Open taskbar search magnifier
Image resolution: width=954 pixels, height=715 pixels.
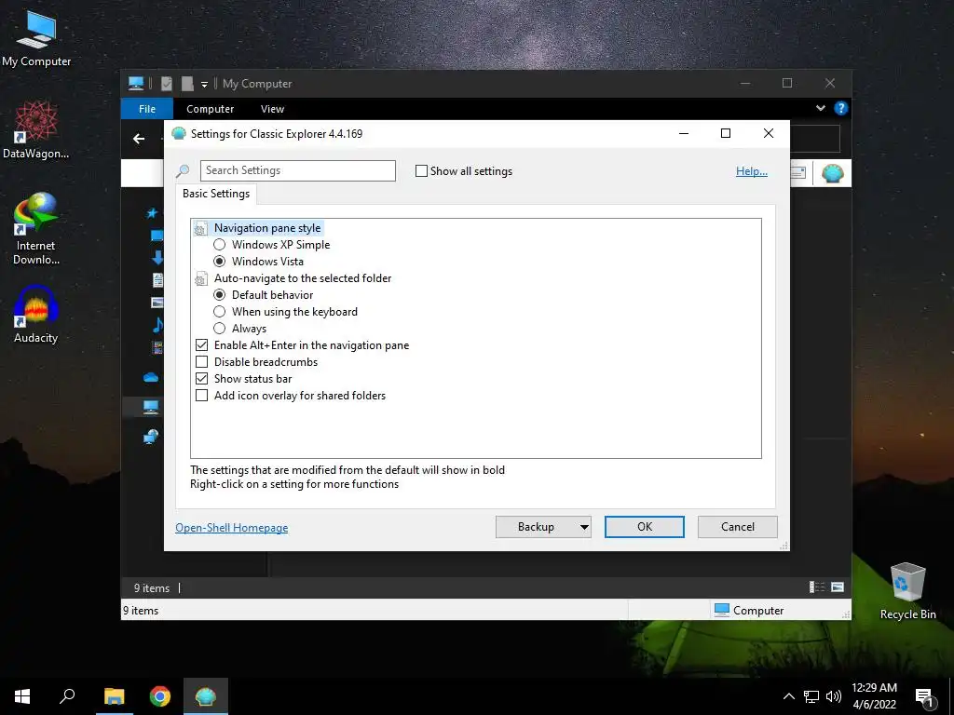pyautogui.click(x=67, y=696)
